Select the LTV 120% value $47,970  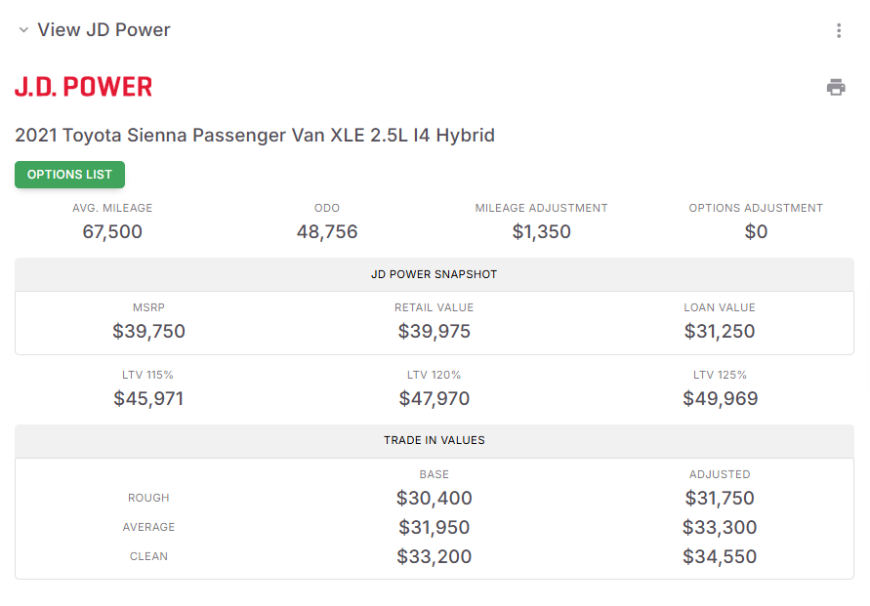pos(435,398)
